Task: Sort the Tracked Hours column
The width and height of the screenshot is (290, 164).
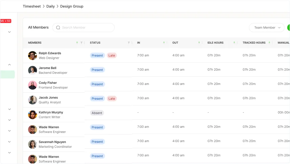Action: pos(269,43)
